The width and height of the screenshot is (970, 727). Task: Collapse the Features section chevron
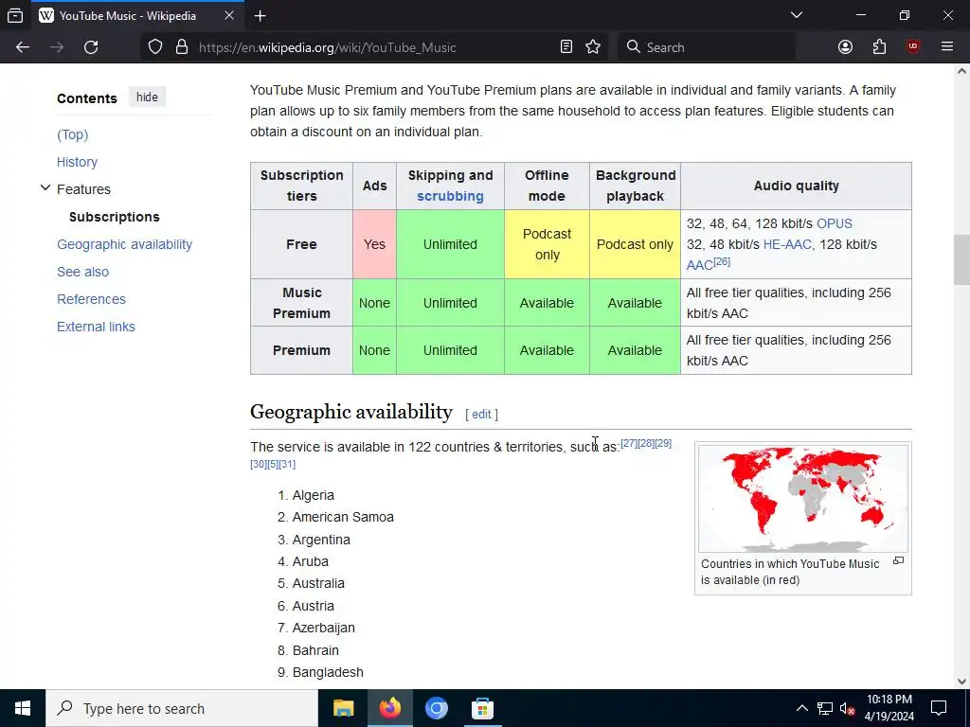coord(45,188)
